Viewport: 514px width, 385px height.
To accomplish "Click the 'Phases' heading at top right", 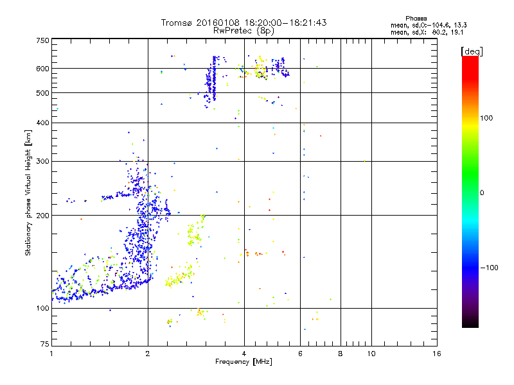I will [416, 19].
